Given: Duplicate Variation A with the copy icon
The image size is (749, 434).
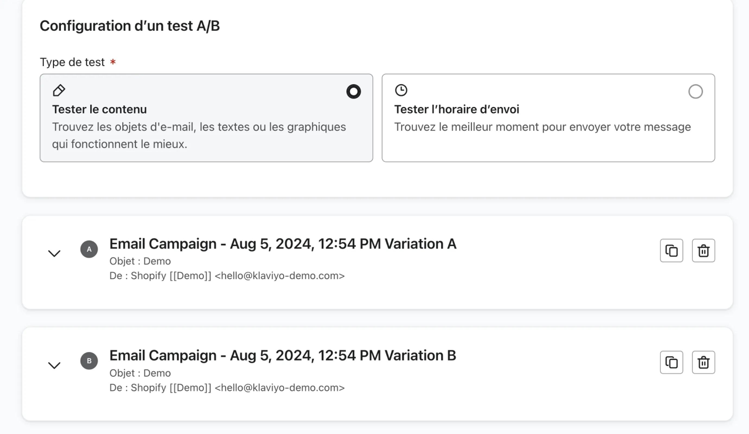Looking at the screenshot, I should [671, 251].
